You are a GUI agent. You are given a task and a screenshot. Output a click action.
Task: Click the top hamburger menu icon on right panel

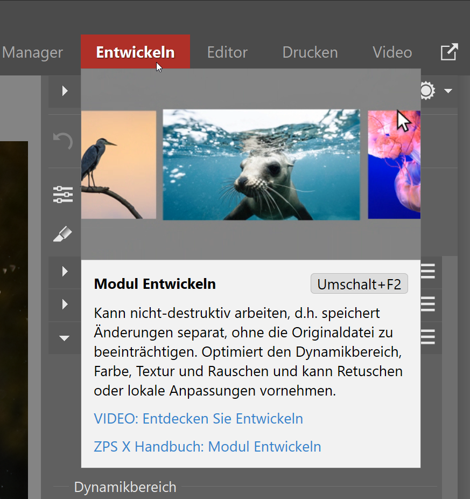tap(427, 272)
